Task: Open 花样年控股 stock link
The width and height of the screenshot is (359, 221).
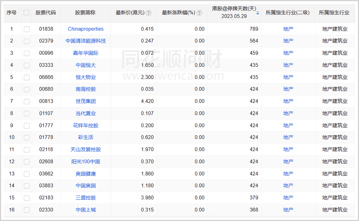Action: pyautogui.click(x=86, y=125)
